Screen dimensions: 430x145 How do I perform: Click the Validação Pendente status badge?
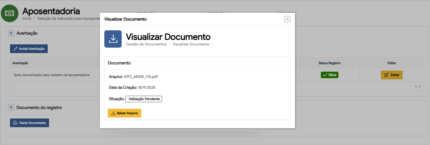point(144,99)
